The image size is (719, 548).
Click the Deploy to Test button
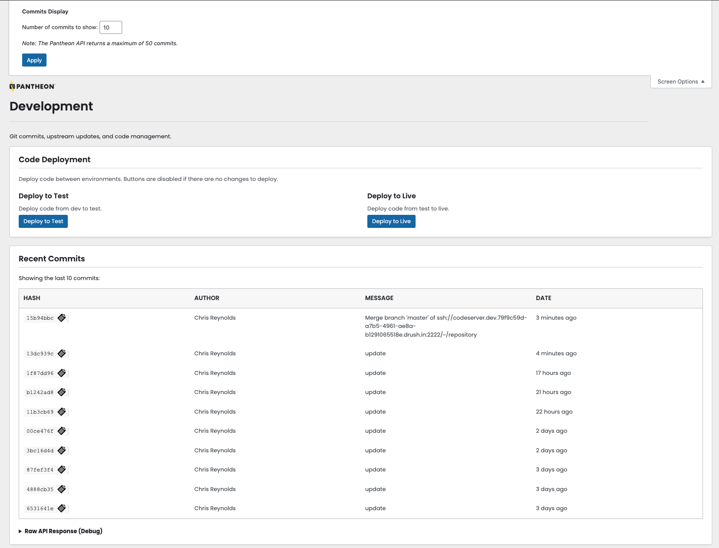[43, 221]
